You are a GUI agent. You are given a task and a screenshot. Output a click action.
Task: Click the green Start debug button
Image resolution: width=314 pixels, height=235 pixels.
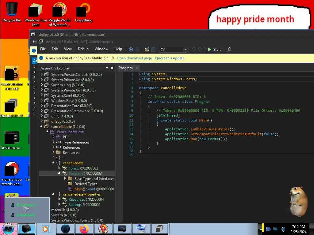[x=214, y=49]
